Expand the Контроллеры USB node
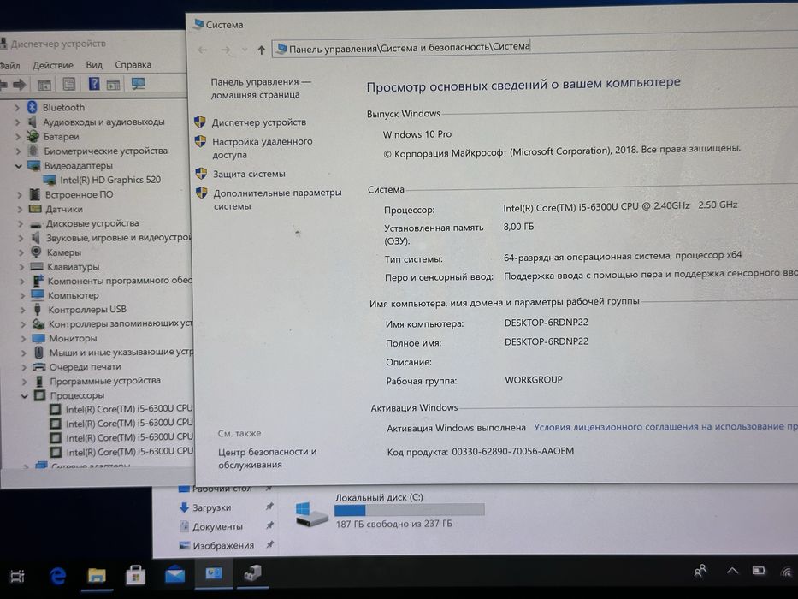798x599 pixels. pos(22,310)
